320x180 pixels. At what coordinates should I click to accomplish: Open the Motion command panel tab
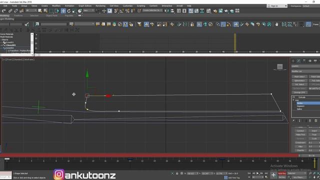pyautogui.click(x=310, y=61)
